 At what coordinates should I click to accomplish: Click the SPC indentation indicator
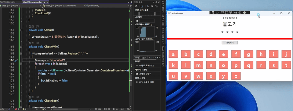(122, 109)
